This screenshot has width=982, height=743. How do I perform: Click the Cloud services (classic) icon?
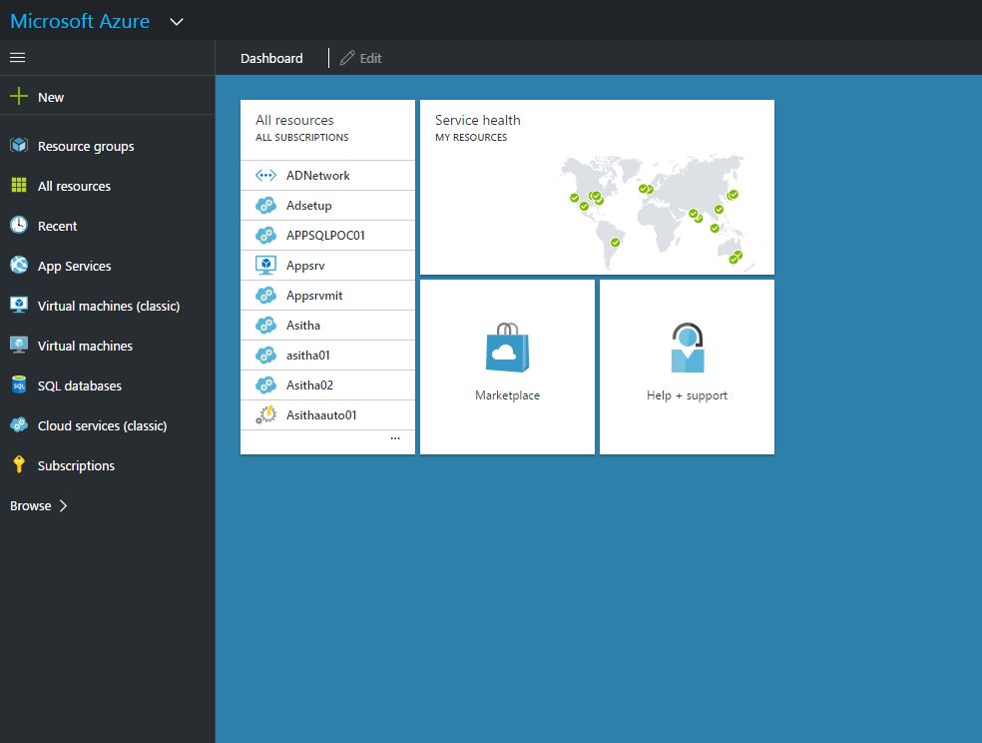[x=19, y=424]
